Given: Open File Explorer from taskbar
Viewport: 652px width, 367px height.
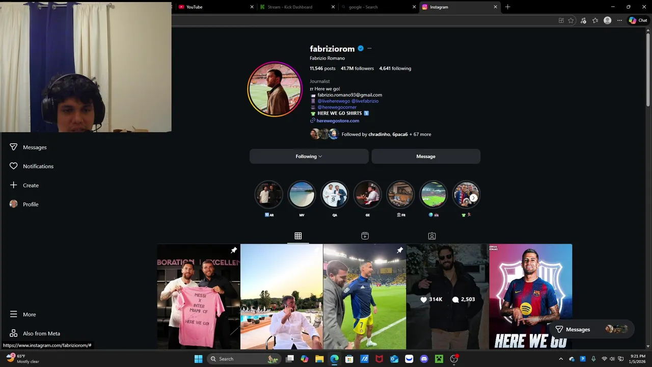Looking at the screenshot, I should pos(319,359).
